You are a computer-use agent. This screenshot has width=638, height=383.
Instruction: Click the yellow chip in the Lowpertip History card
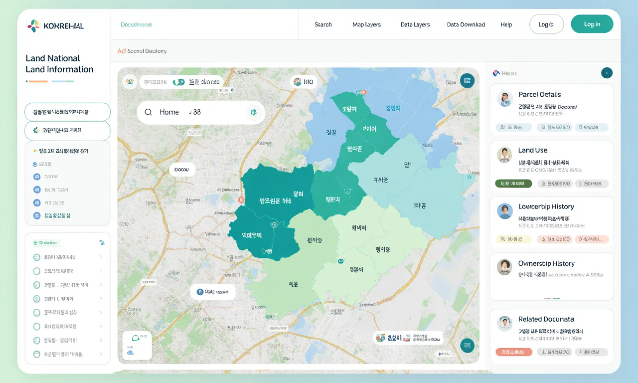513,239
